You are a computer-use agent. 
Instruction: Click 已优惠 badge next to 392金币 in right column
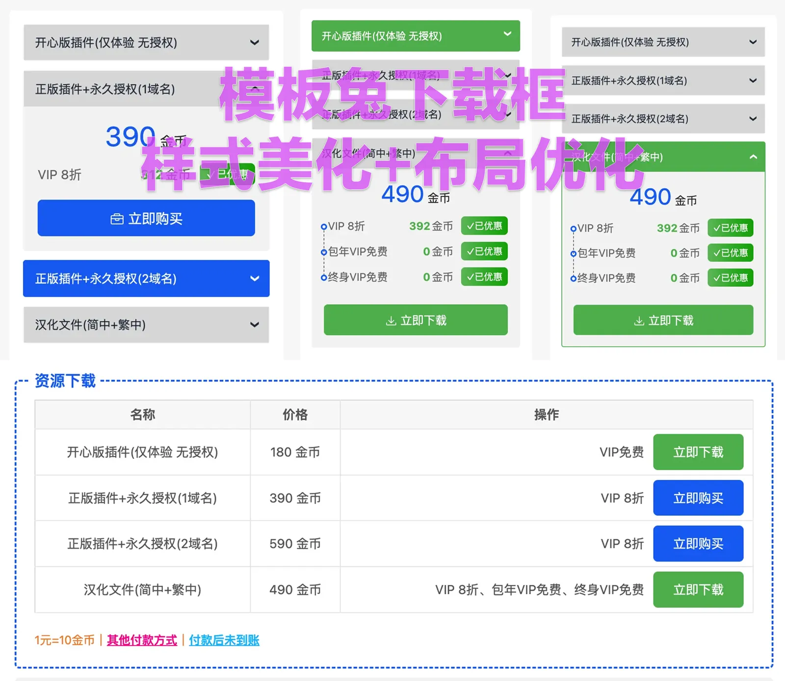click(730, 228)
